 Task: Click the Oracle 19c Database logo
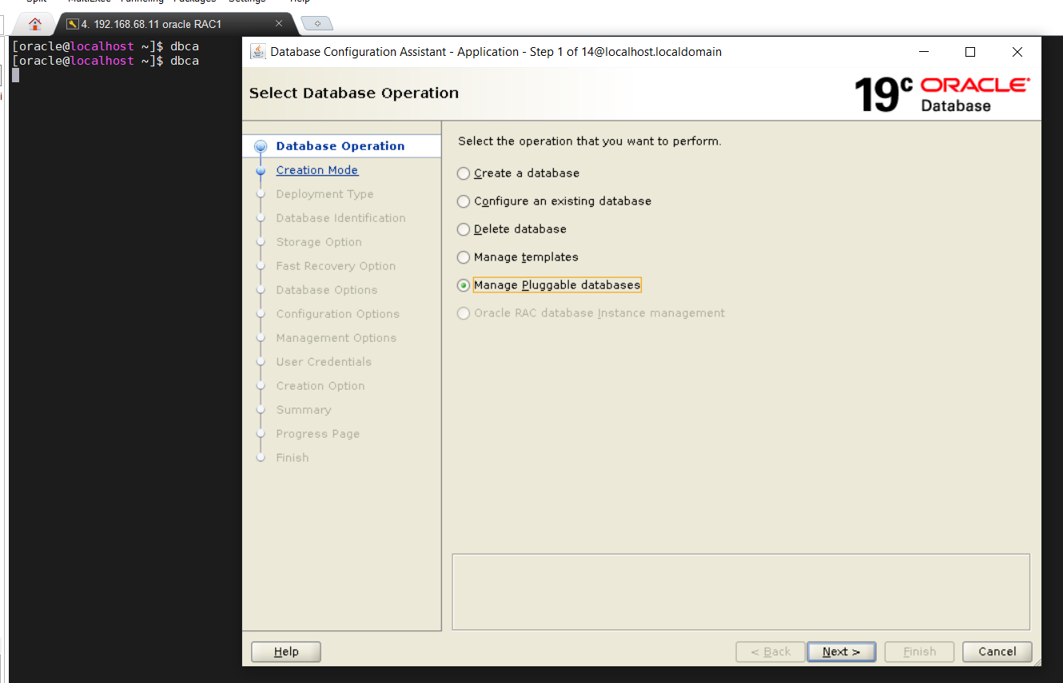pos(942,94)
